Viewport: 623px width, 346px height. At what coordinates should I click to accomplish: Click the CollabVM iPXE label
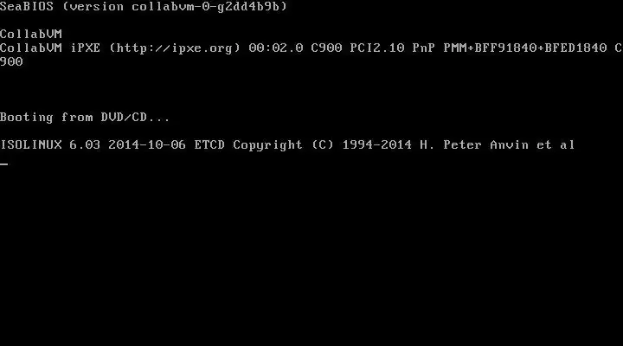click(x=50, y=48)
